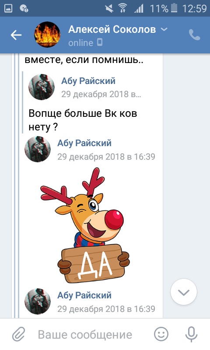Tap the Абу Райский avatar in the quoted reply

(42, 87)
